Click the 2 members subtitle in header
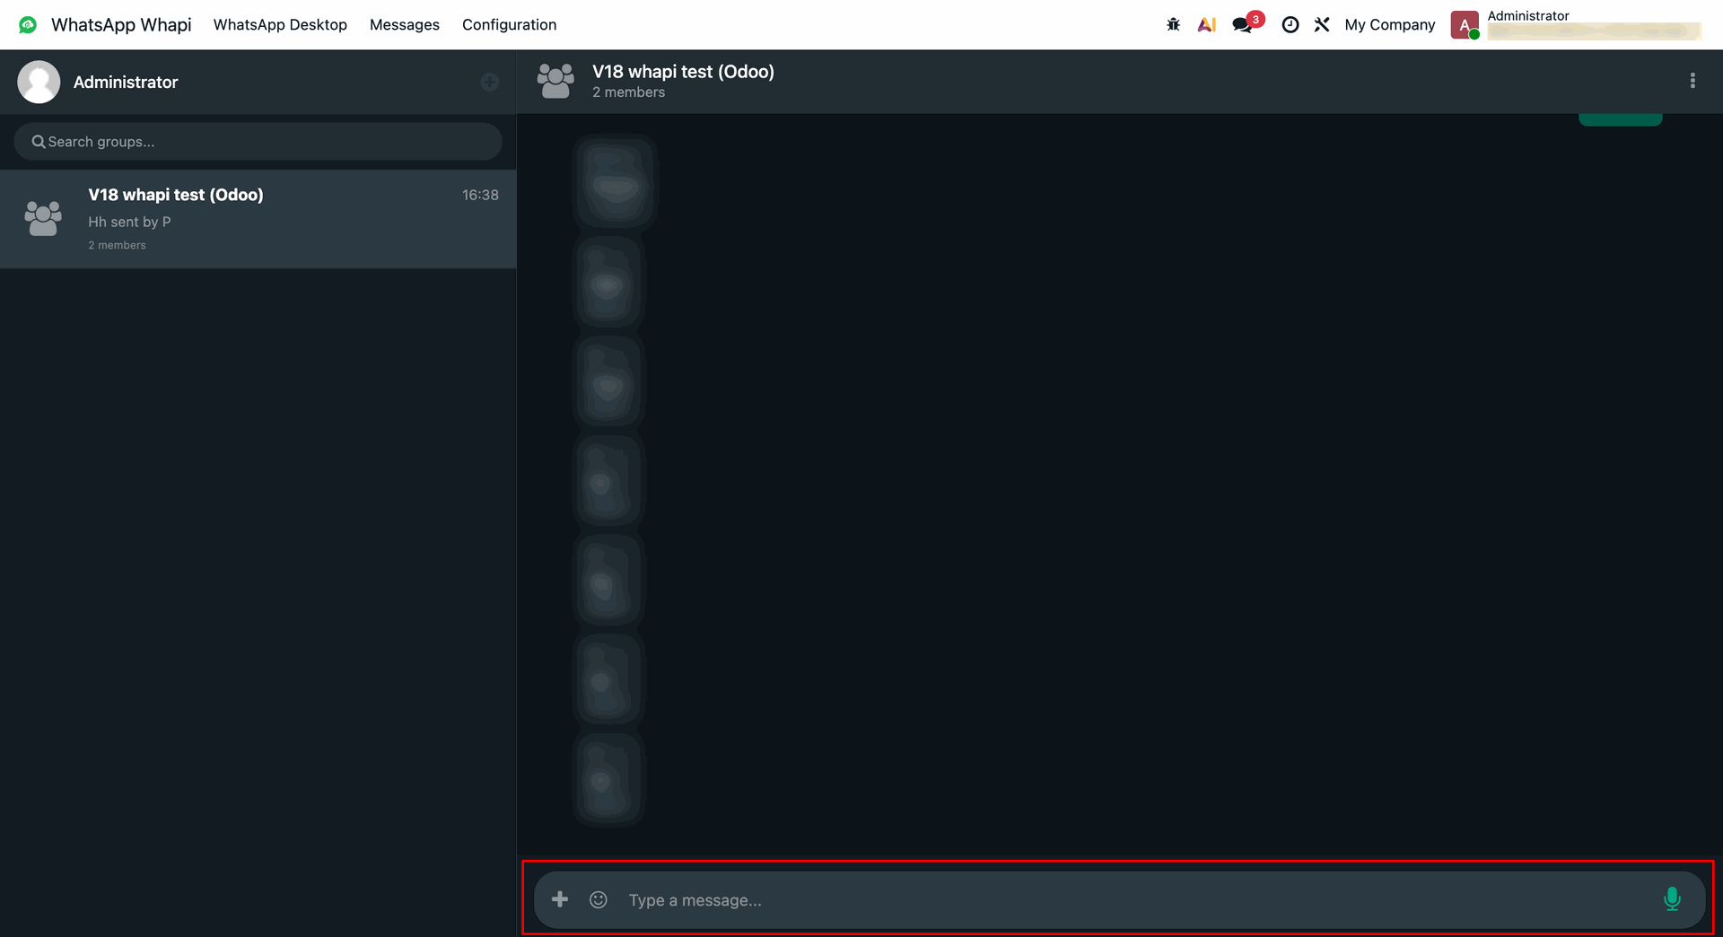The height and width of the screenshot is (937, 1723). pyautogui.click(x=628, y=92)
